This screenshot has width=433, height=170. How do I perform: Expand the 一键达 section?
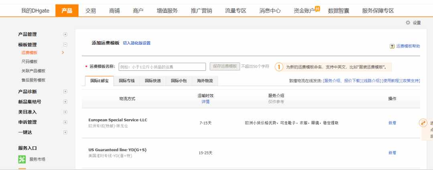[65, 132]
